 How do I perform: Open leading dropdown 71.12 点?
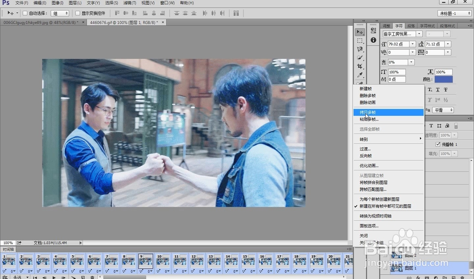click(x=448, y=44)
